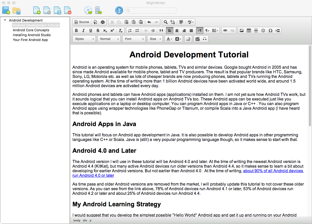The width and height of the screenshot is (312, 224).
Task: Insert special character with Omega icon
Action: (270, 30)
